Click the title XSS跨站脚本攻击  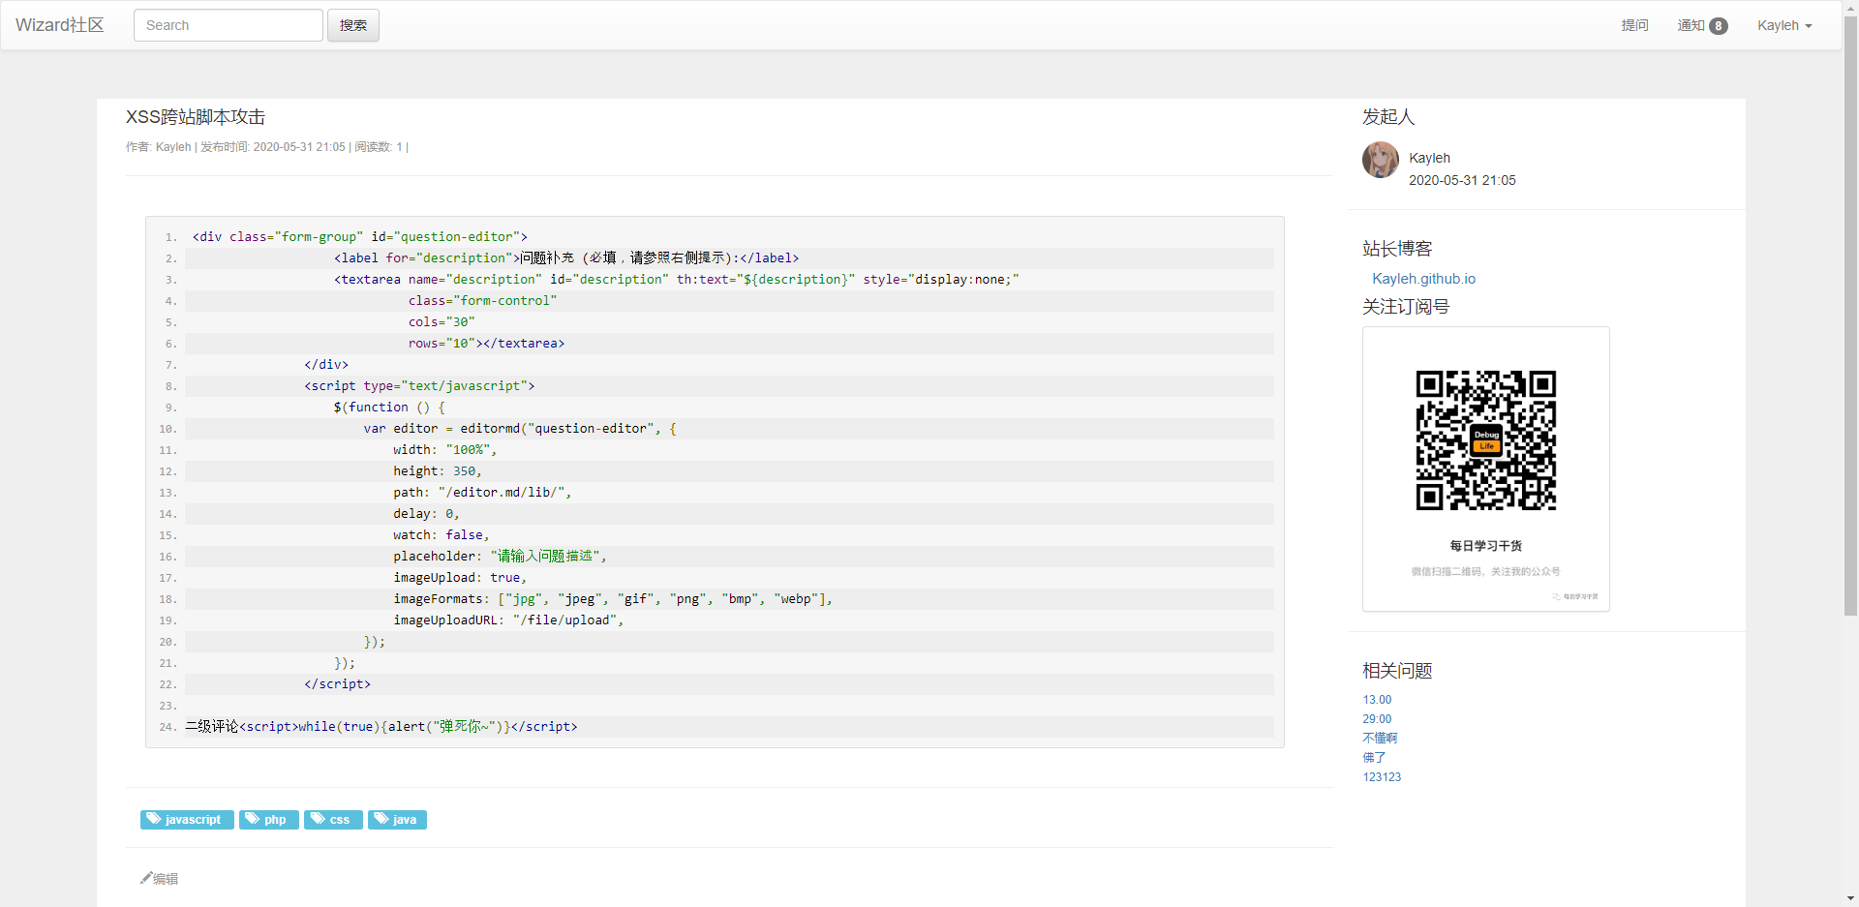coord(196,117)
